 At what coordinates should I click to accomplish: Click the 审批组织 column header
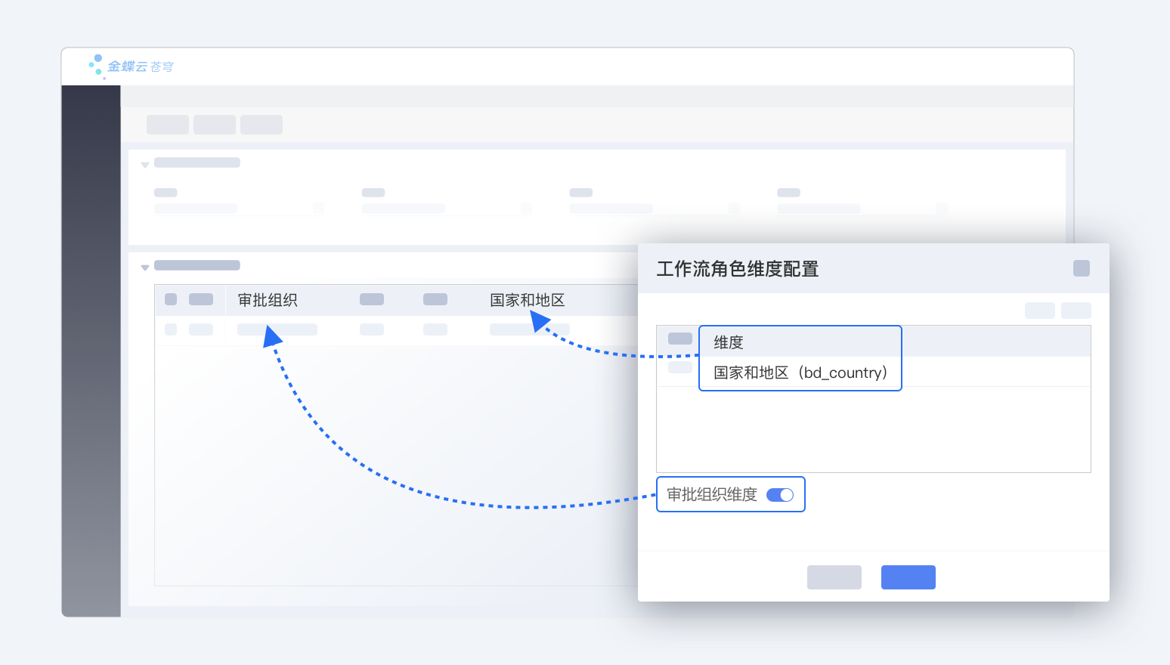tap(268, 300)
